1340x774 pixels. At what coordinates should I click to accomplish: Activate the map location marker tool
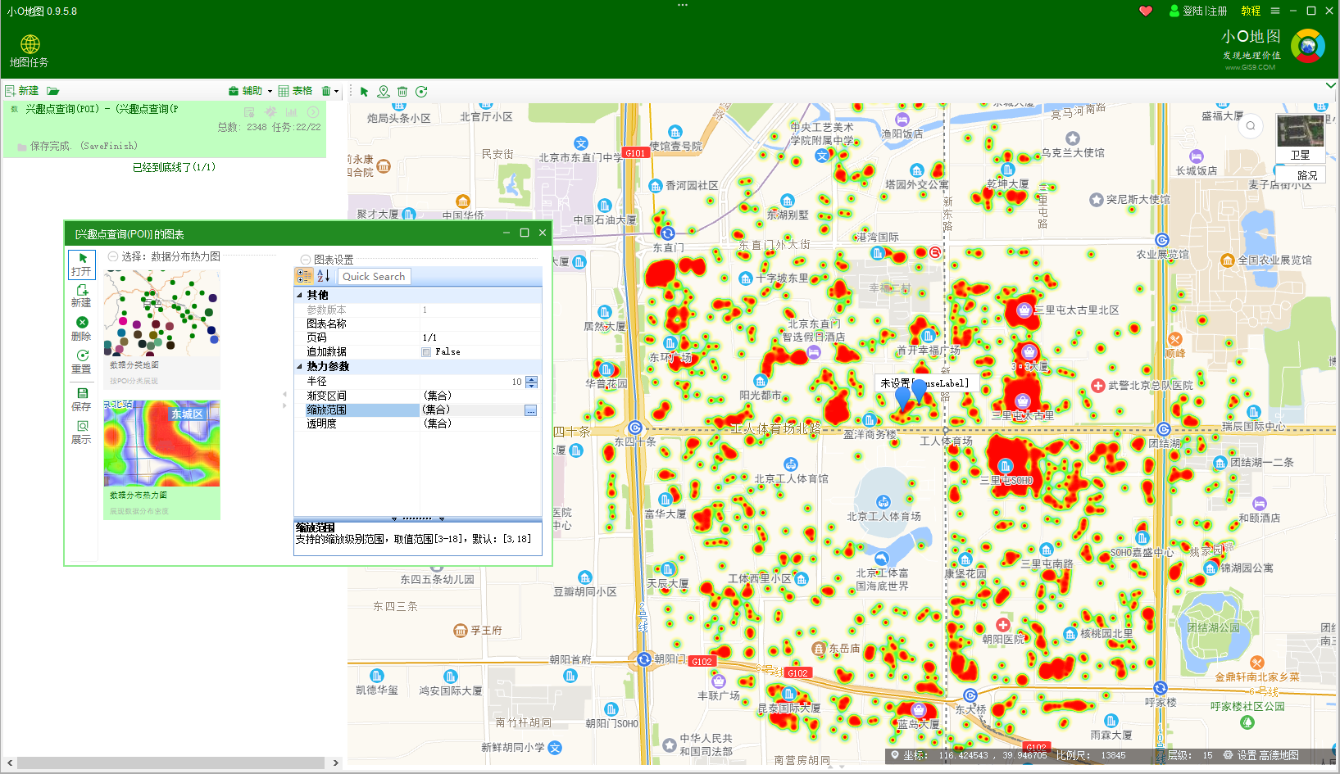click(x=383, y=92)
